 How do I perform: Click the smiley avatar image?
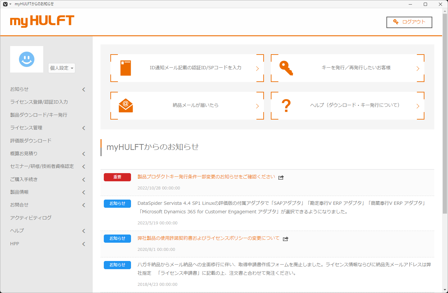coord(27,59)
